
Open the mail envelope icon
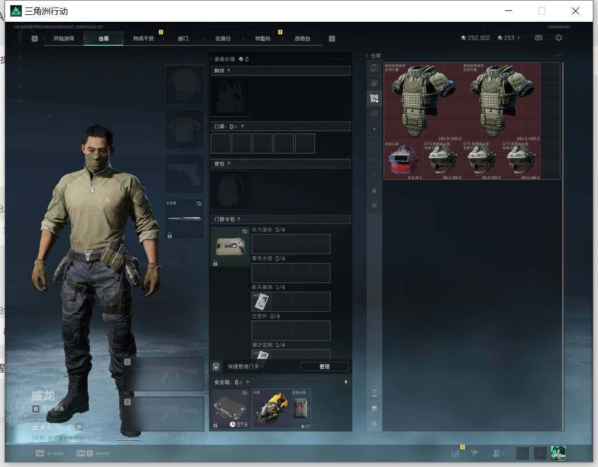point(538,38)
